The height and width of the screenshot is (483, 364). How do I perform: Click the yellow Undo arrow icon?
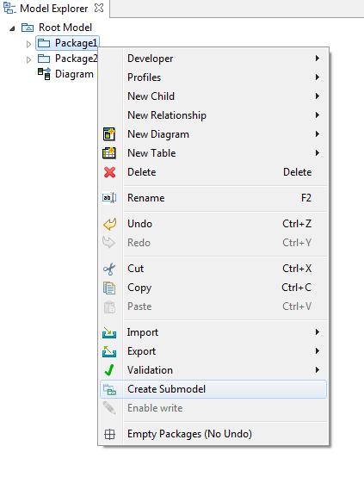point(109,224)
